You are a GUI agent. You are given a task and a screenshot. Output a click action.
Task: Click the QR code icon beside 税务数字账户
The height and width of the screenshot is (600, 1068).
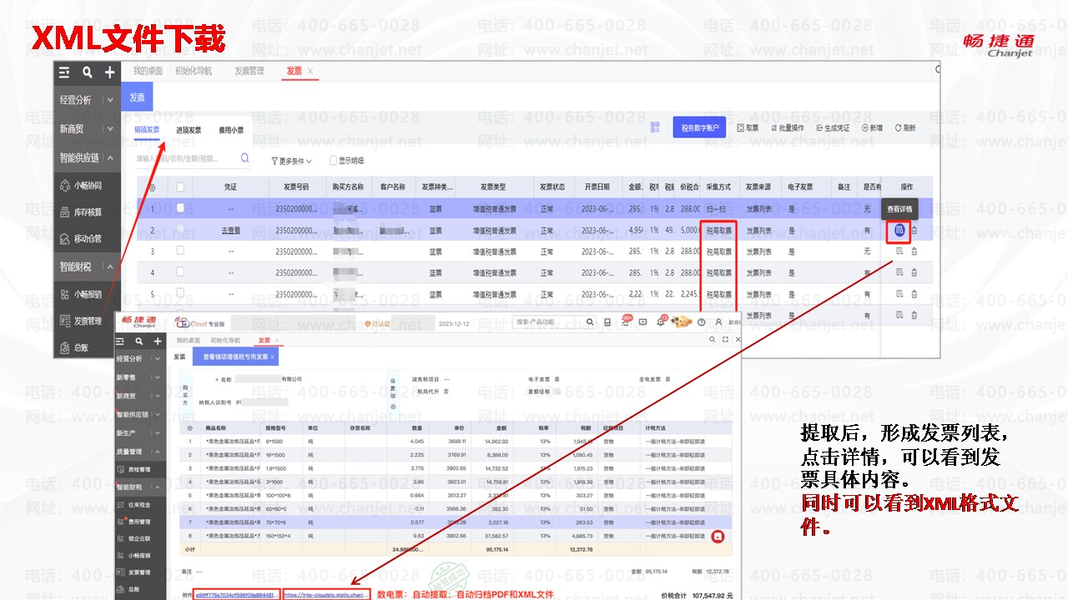tap(657, 127)
